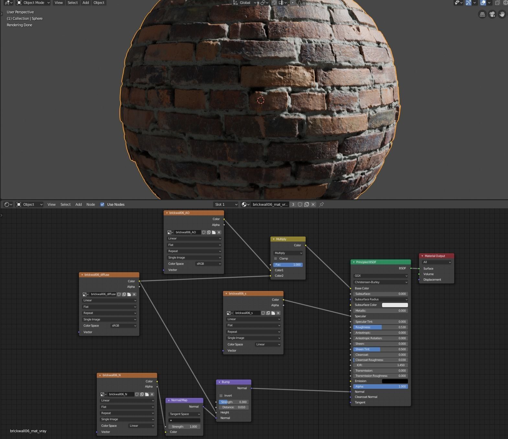Duplicate image in brickwall06_AO node
This screenshot has width=508, height=439.
tap(209, 232)
